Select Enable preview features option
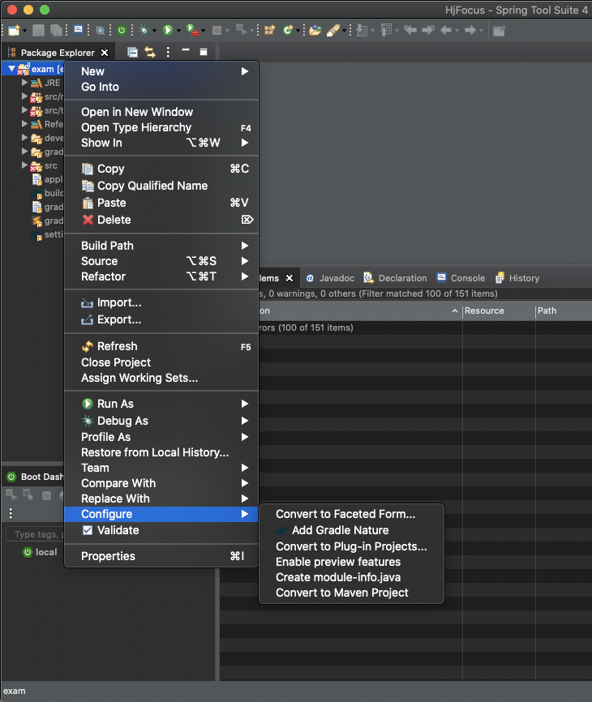 pos(351,562)
